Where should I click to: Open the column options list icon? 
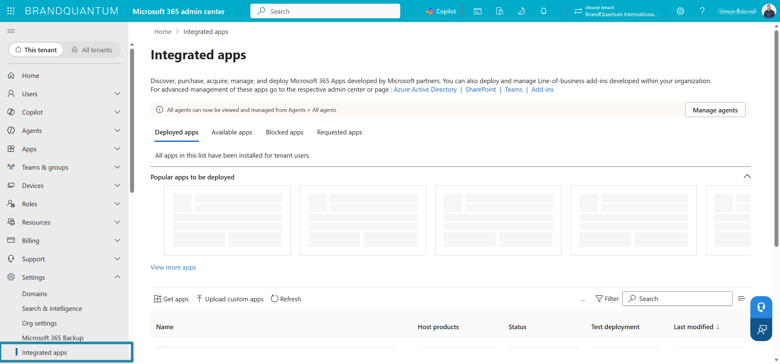coord(741,299)
